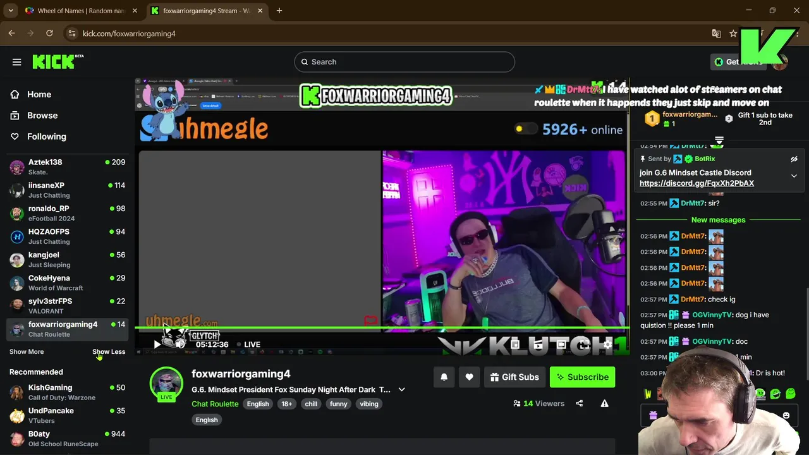Open ronaldo_RP channel in sidebar

coord(68,213)
